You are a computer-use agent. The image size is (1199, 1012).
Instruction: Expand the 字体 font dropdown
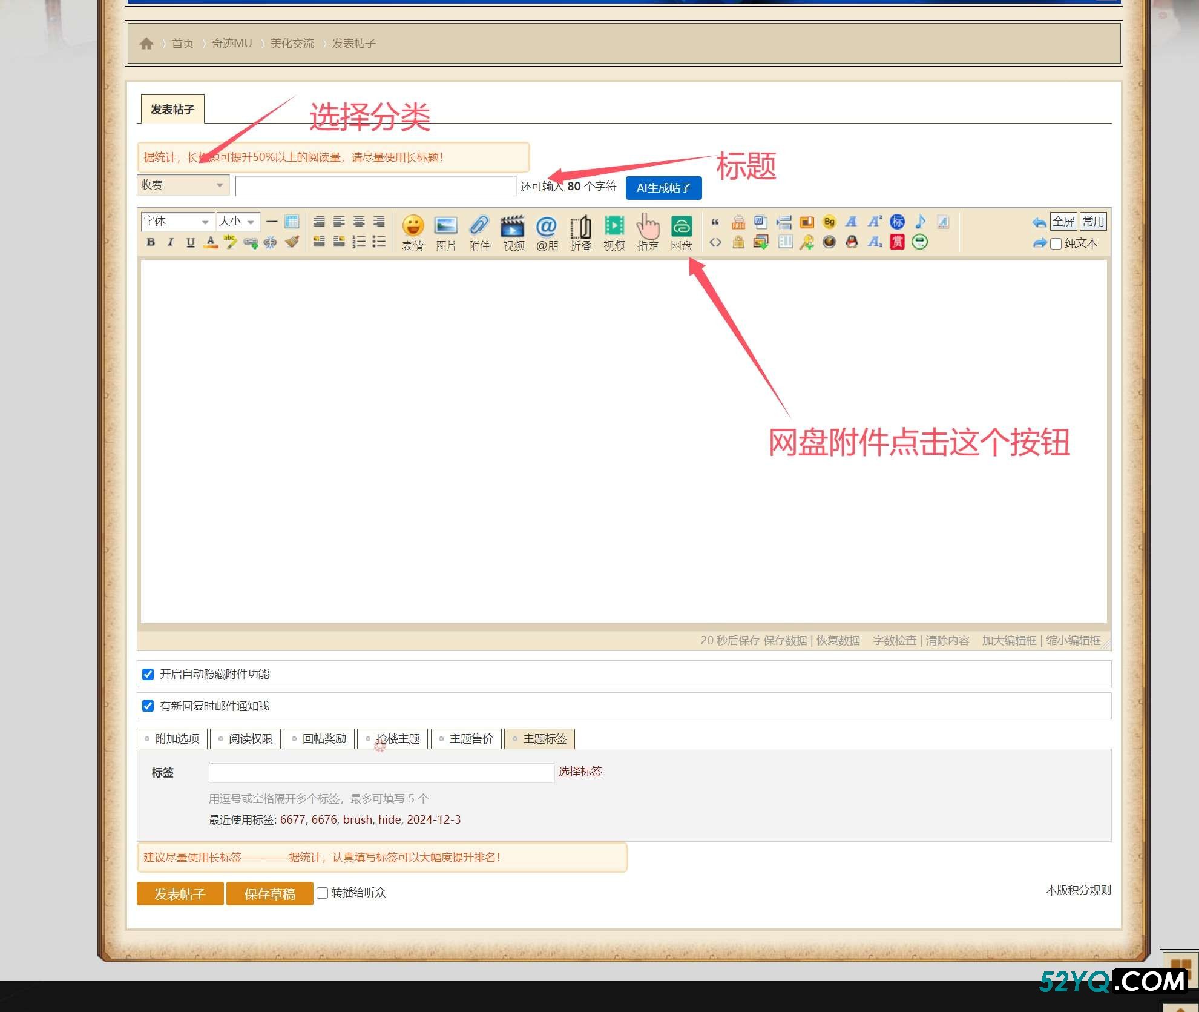coord(177,221)
